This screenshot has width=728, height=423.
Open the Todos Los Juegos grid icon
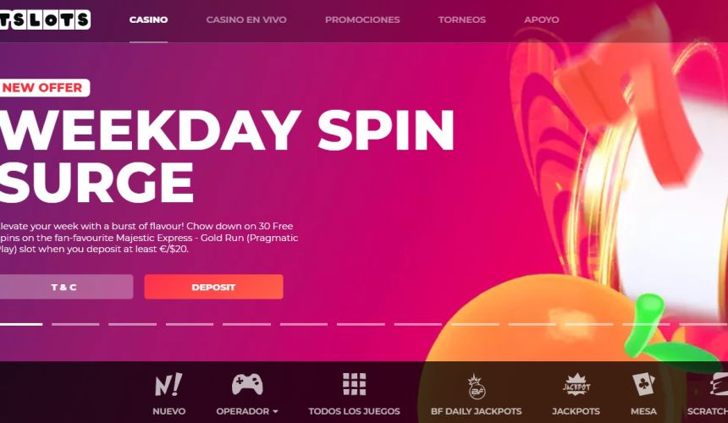tap(354, 384)
